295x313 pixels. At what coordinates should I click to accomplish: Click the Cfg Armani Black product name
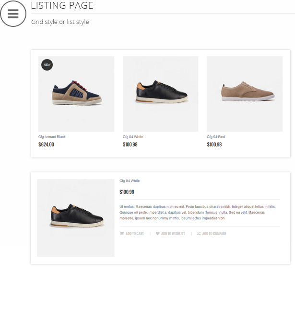click(x=52, y=137)
